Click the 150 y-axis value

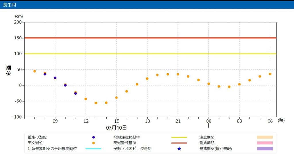pos(18,38)
